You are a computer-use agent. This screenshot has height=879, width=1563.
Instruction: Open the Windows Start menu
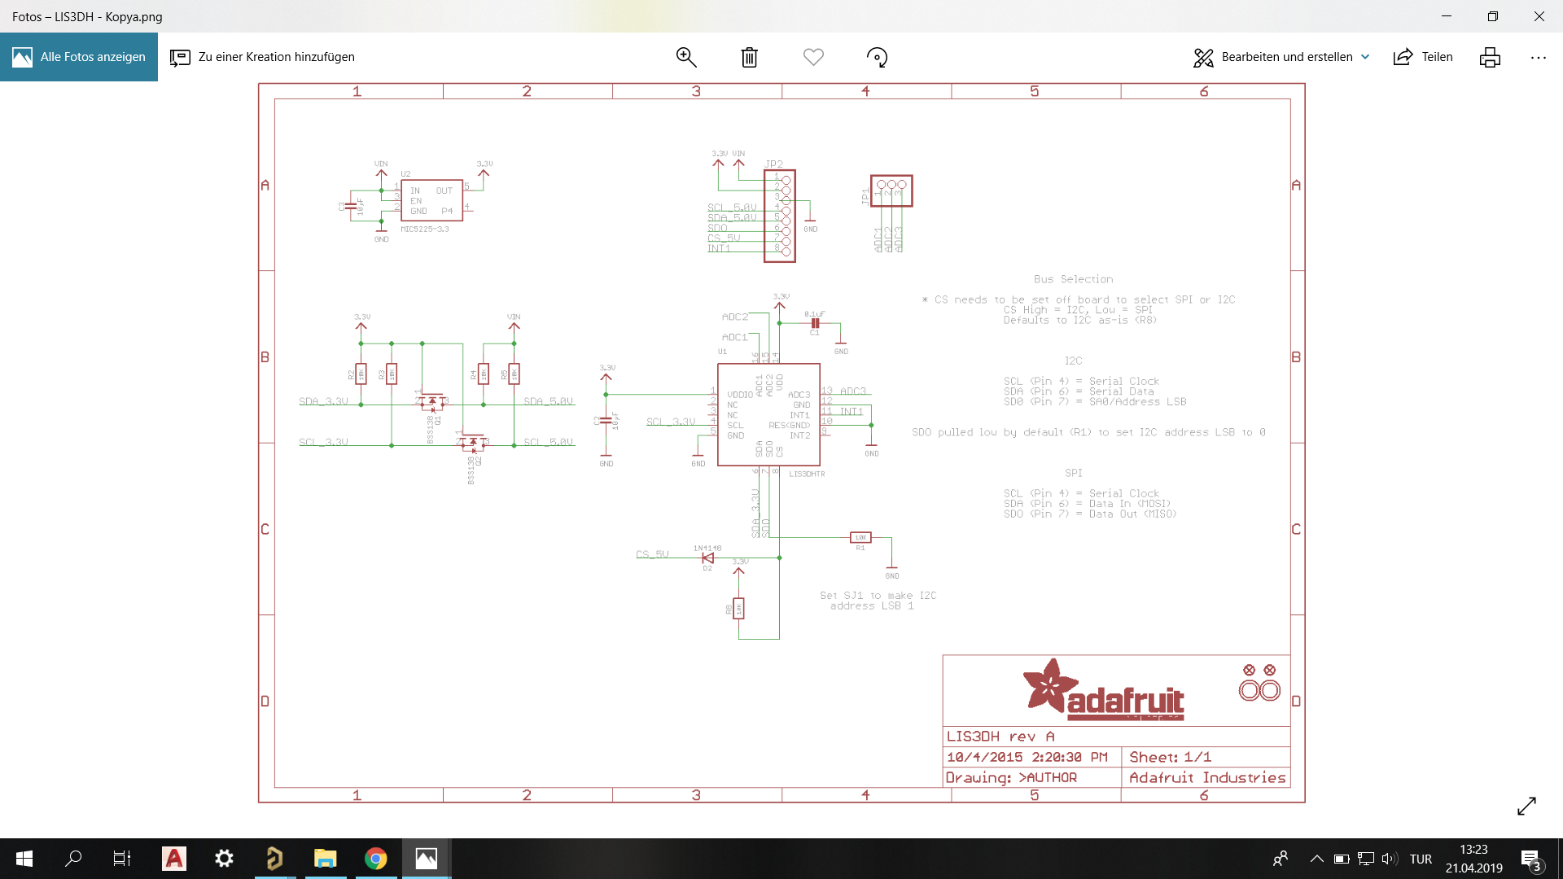point(24,859)
